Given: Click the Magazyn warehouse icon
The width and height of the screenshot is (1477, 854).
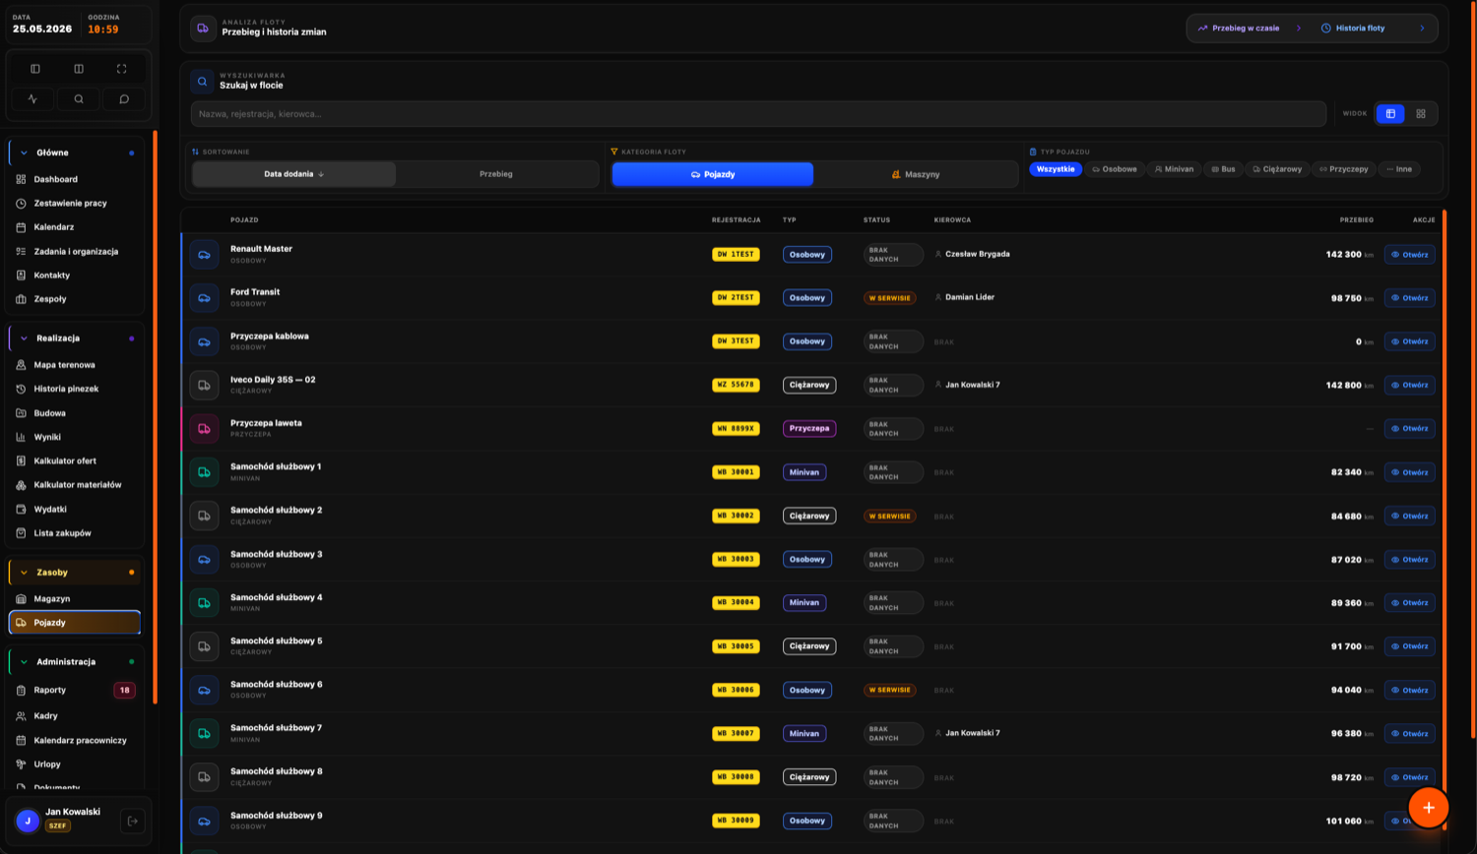Looking at the screenshot, I should pyautogui.click(x=21, y=599).
